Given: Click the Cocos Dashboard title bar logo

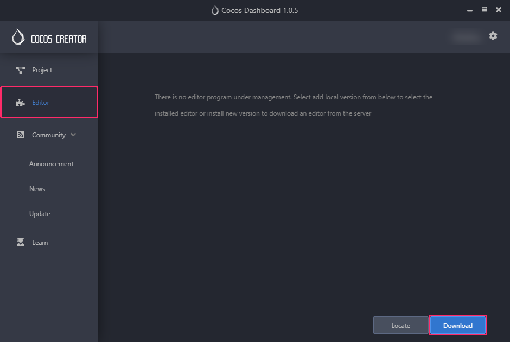Looking at the screenshot, I should pyautogui.click(x=215, y=10).
